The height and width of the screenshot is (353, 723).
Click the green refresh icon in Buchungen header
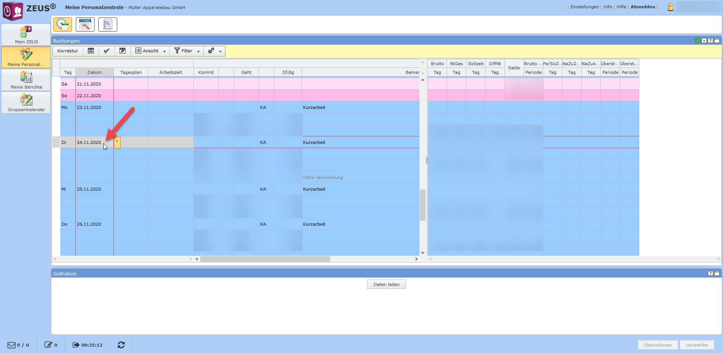697,41
